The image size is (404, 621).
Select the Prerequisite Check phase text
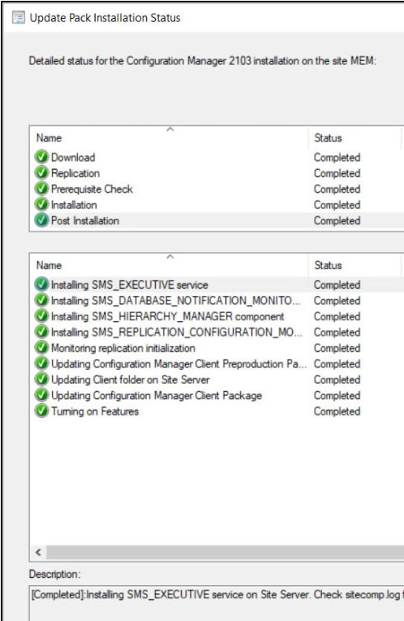click(92, 189)
